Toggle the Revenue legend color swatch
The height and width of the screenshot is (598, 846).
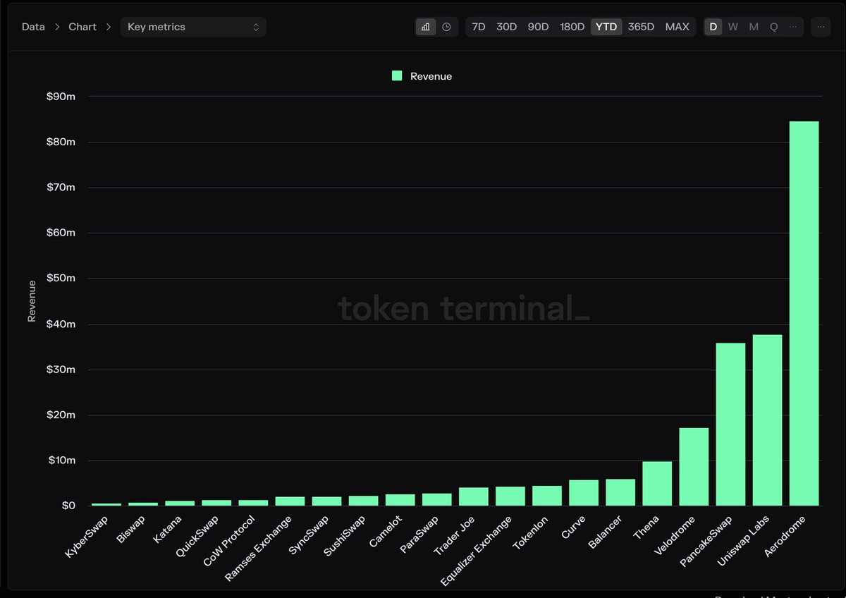click(397, 76)
